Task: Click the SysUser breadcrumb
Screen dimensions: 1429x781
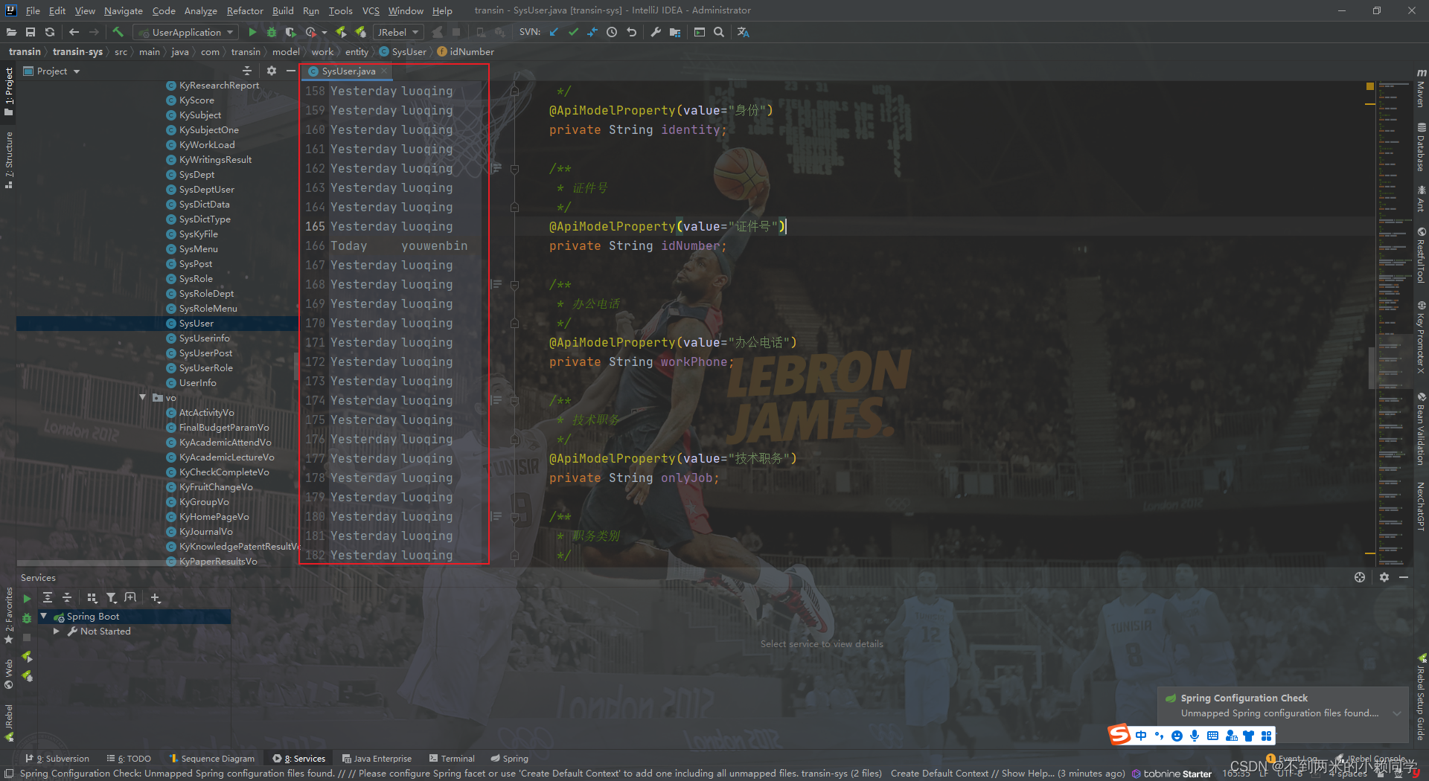Action: (403, 51)
